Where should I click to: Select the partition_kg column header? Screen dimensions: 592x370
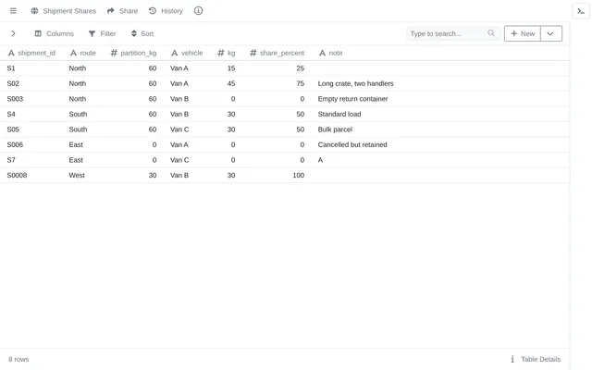[x=133, y=53]
